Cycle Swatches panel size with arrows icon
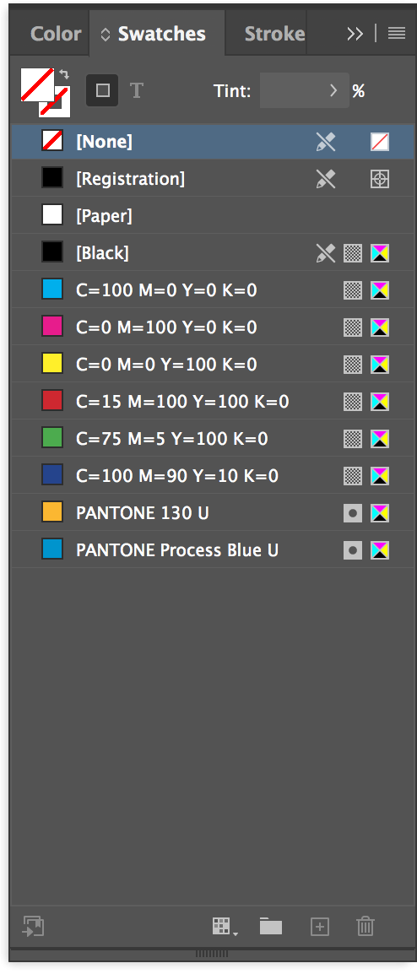The height and width of the screenshot is (974, 417). tap(106, 34)
